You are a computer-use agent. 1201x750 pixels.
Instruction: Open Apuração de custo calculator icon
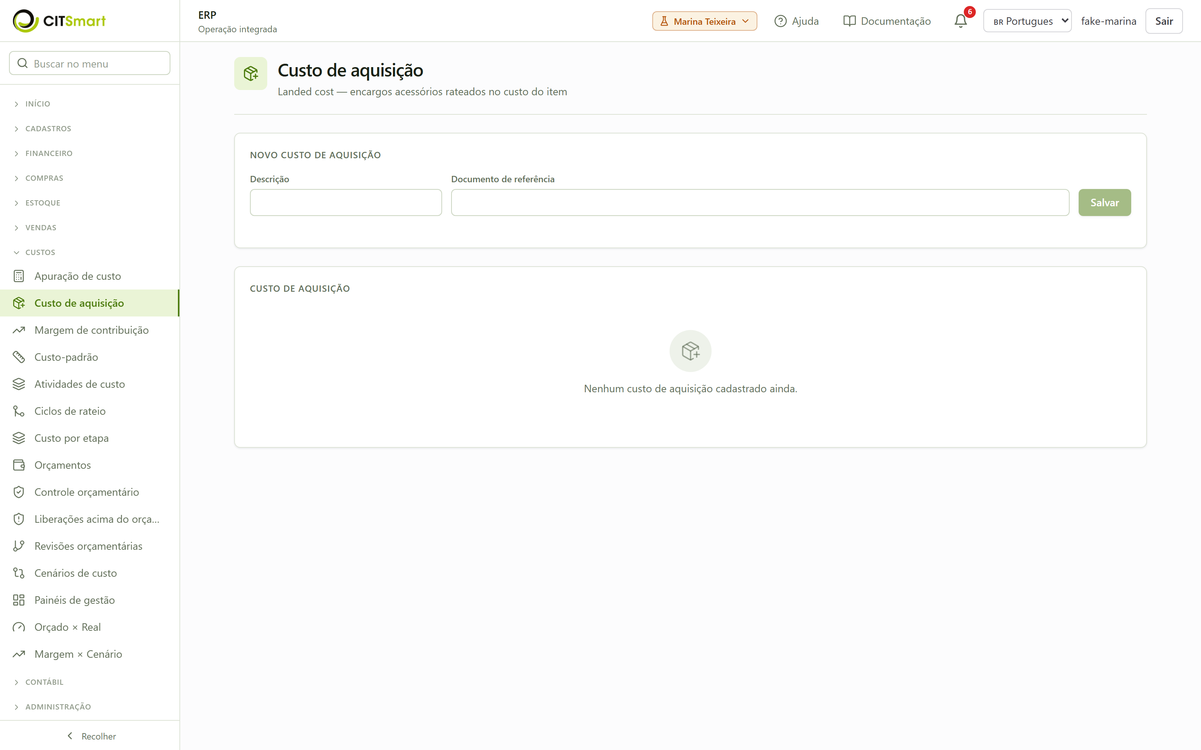[x=19, y=276]
